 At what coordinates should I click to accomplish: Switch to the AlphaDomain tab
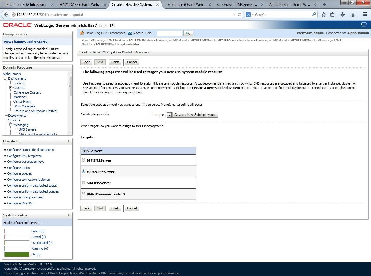[290, 5]
